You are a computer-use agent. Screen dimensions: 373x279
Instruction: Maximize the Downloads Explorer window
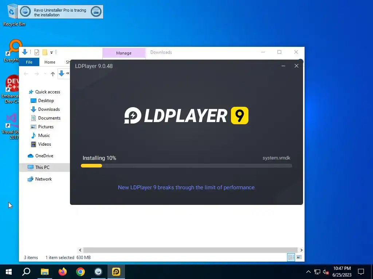click(x=279, y=52)
